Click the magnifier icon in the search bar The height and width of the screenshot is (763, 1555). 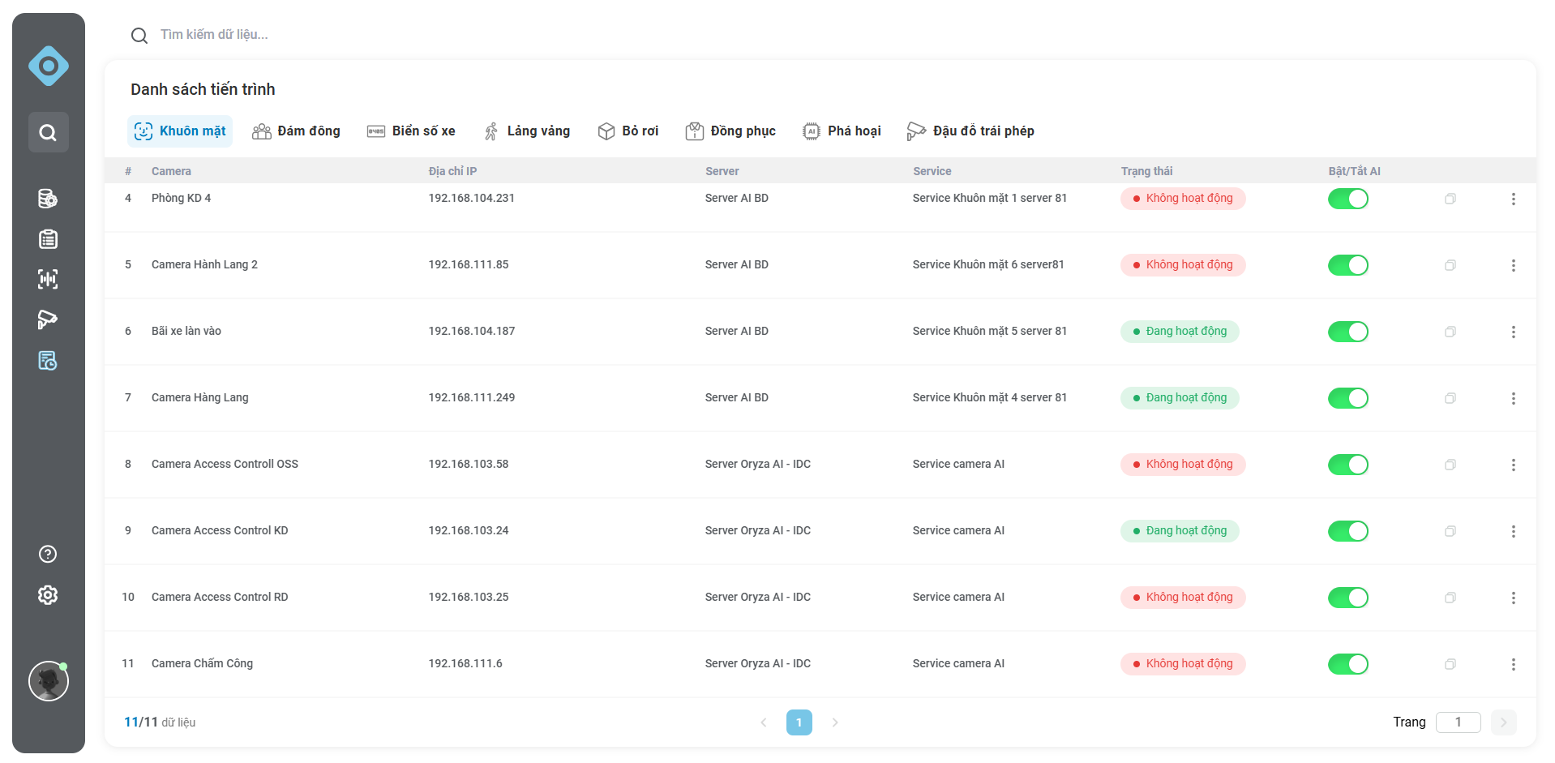[139, 36]
